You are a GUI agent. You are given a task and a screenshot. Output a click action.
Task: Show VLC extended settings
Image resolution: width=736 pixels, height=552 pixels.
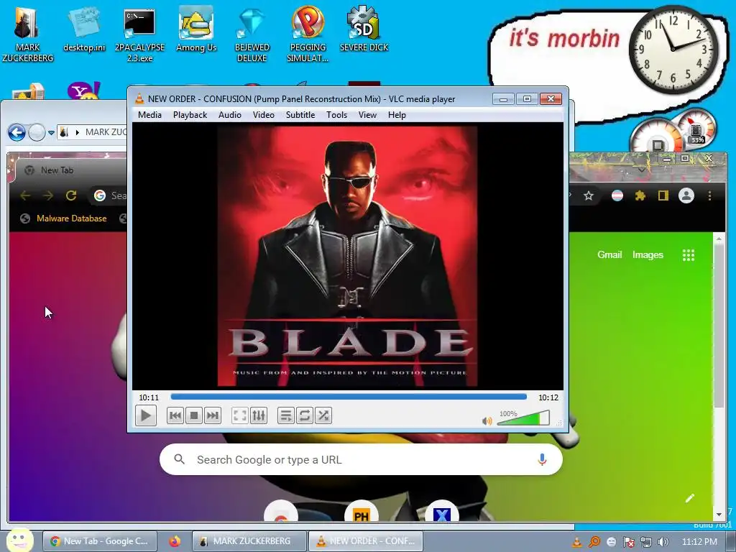259,415
